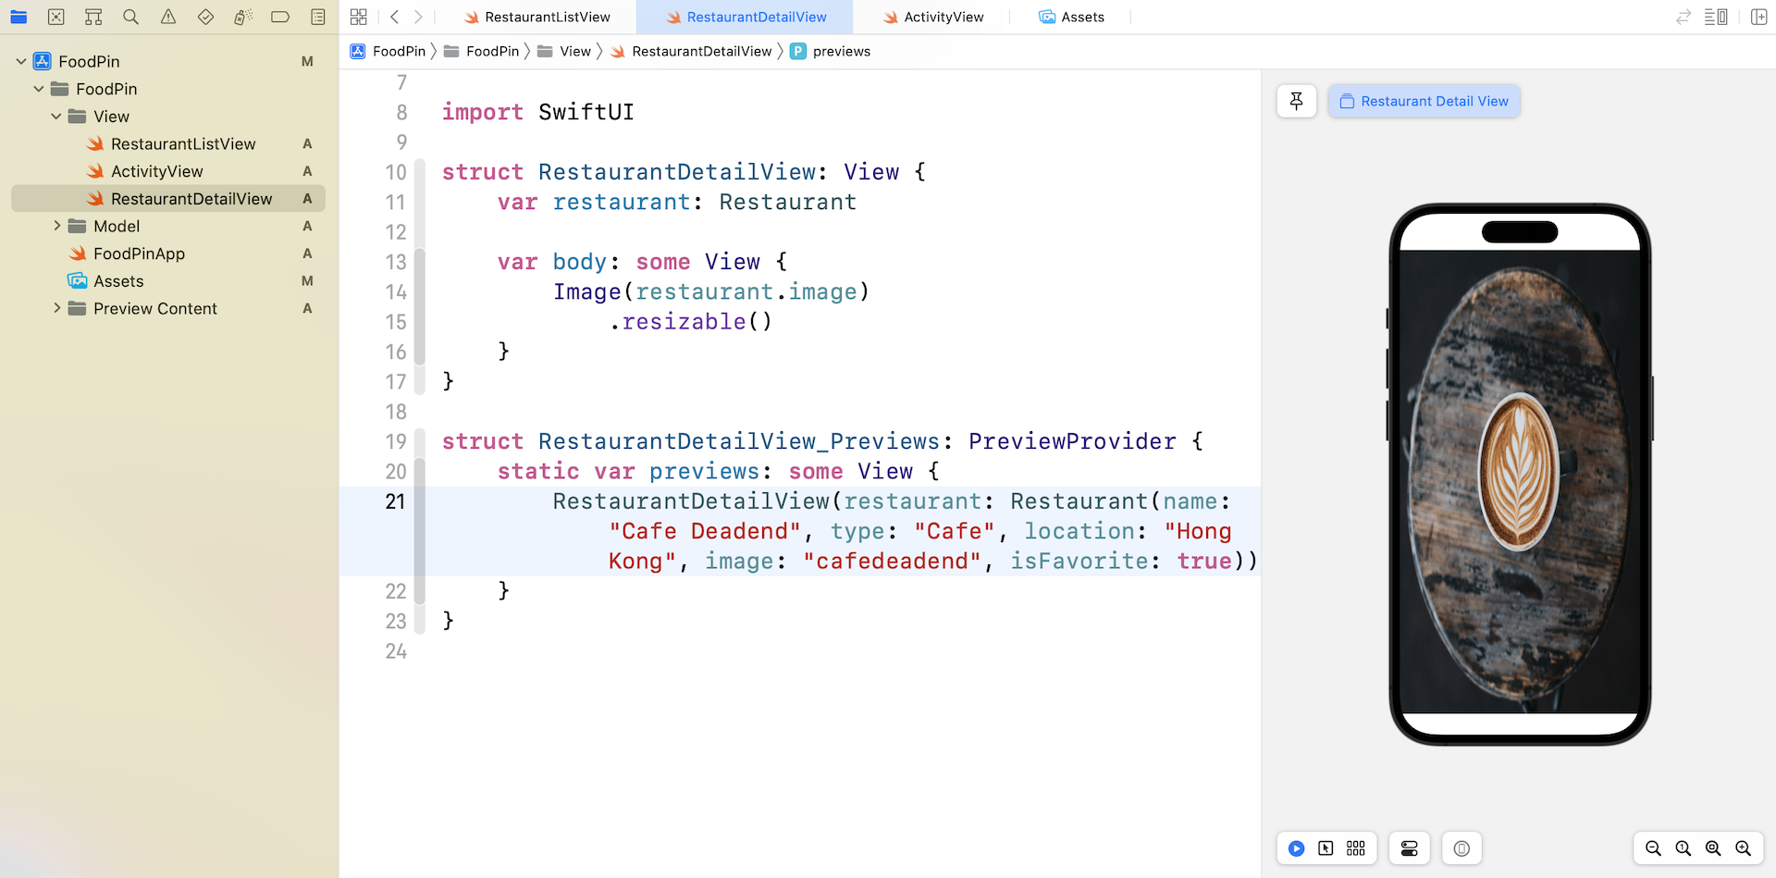Open the Debug navigator spray icon

coord(242,17)
